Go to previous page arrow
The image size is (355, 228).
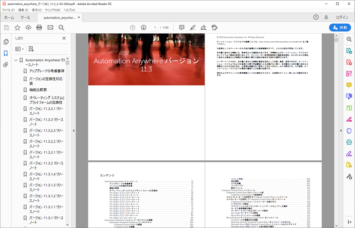tap(133, 28)
